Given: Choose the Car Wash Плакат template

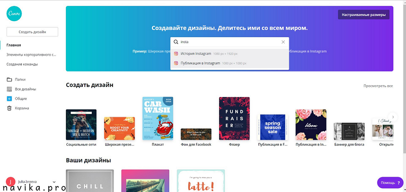Looking at the screenshot, I should pyautogui.click(x=157, y=118).
